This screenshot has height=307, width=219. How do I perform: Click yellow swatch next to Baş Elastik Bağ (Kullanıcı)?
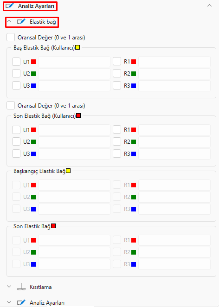coord(77,47)
